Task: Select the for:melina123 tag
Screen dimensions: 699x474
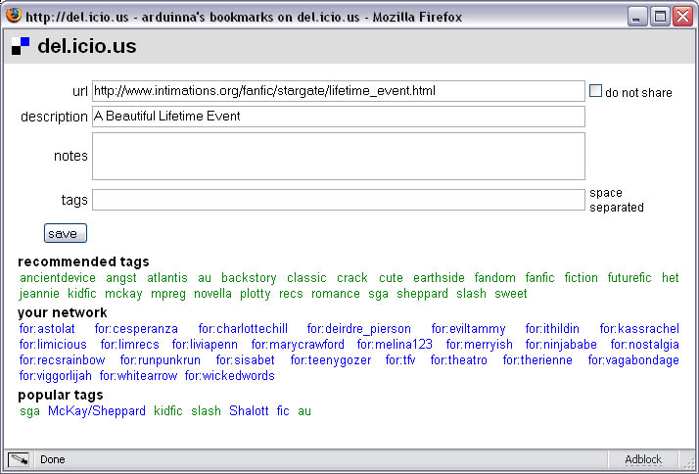Action: [x=395, y=345]
